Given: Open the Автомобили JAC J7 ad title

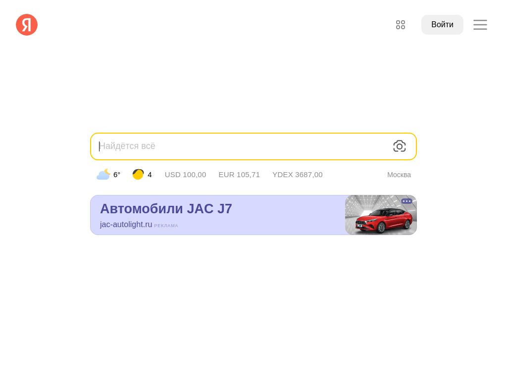Looking at the screenshot, I should (x=166, y=209).
